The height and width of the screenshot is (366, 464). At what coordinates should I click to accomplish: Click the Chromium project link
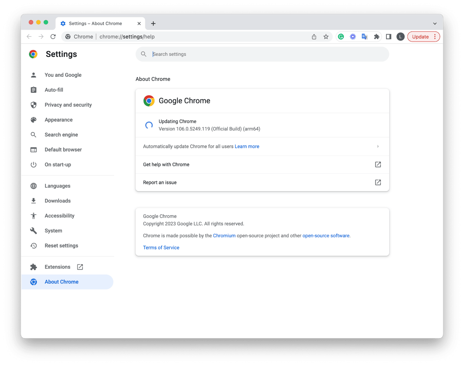(x=224, y=236)
